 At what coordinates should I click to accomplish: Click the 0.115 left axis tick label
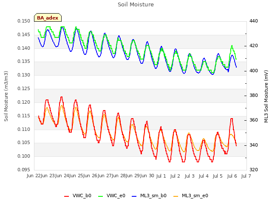(x=24, y=116)
